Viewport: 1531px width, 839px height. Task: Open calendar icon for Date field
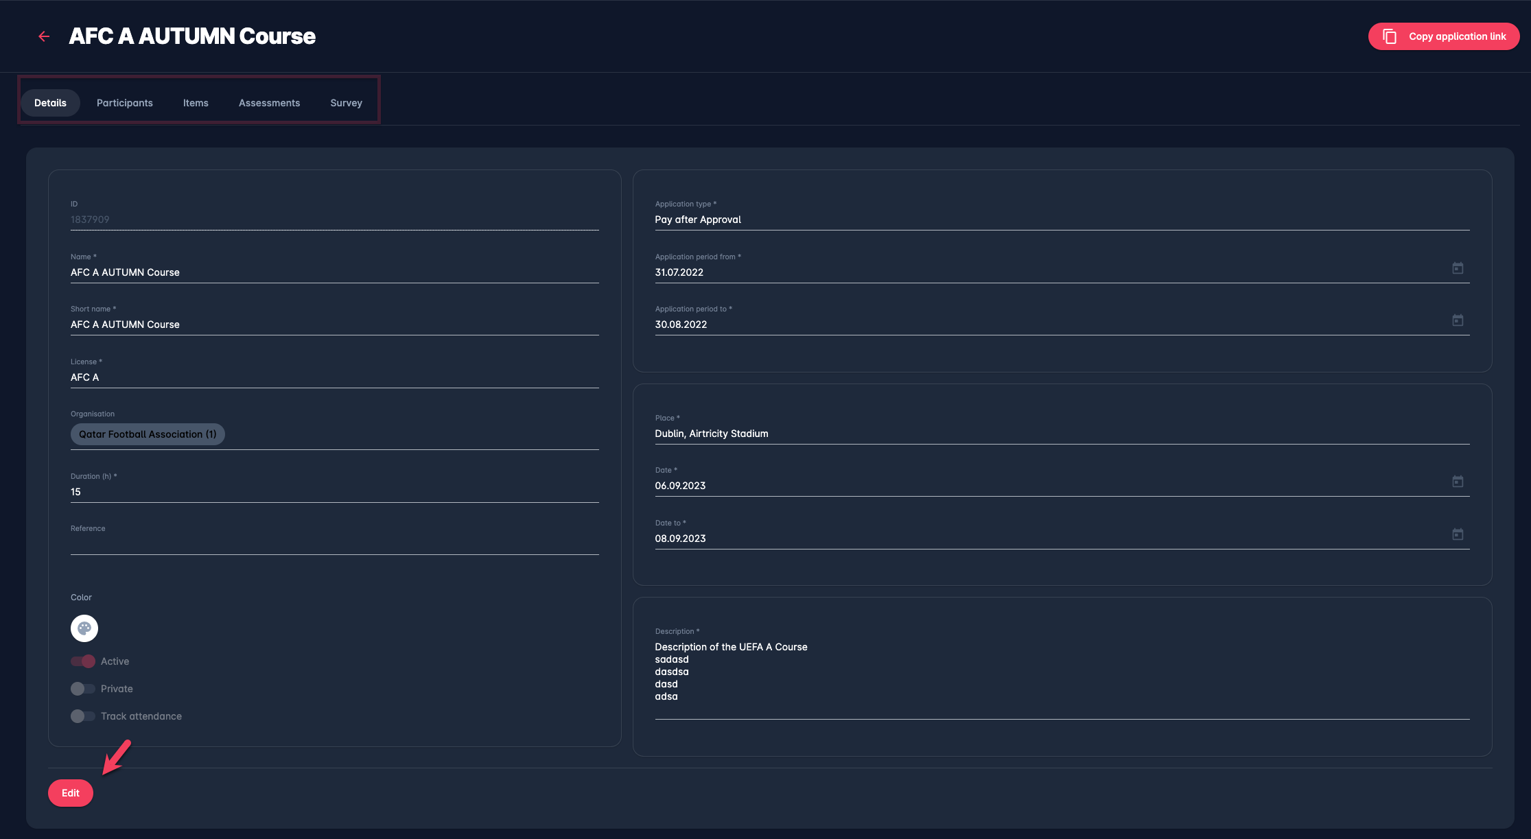1458,482
